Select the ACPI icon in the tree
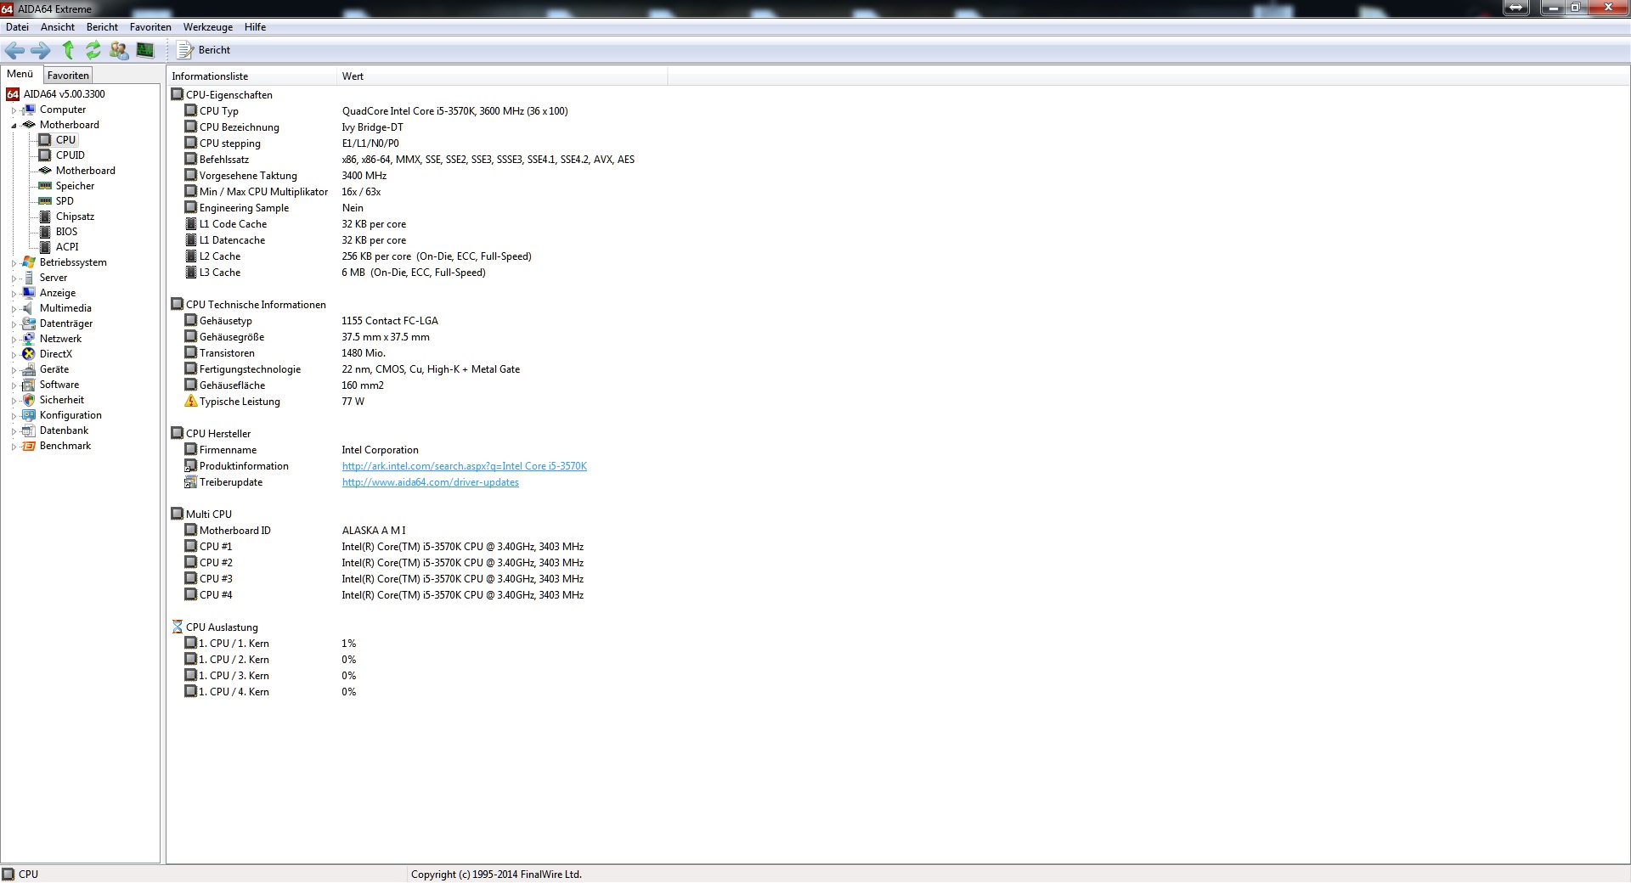 [x=45, y=247]
